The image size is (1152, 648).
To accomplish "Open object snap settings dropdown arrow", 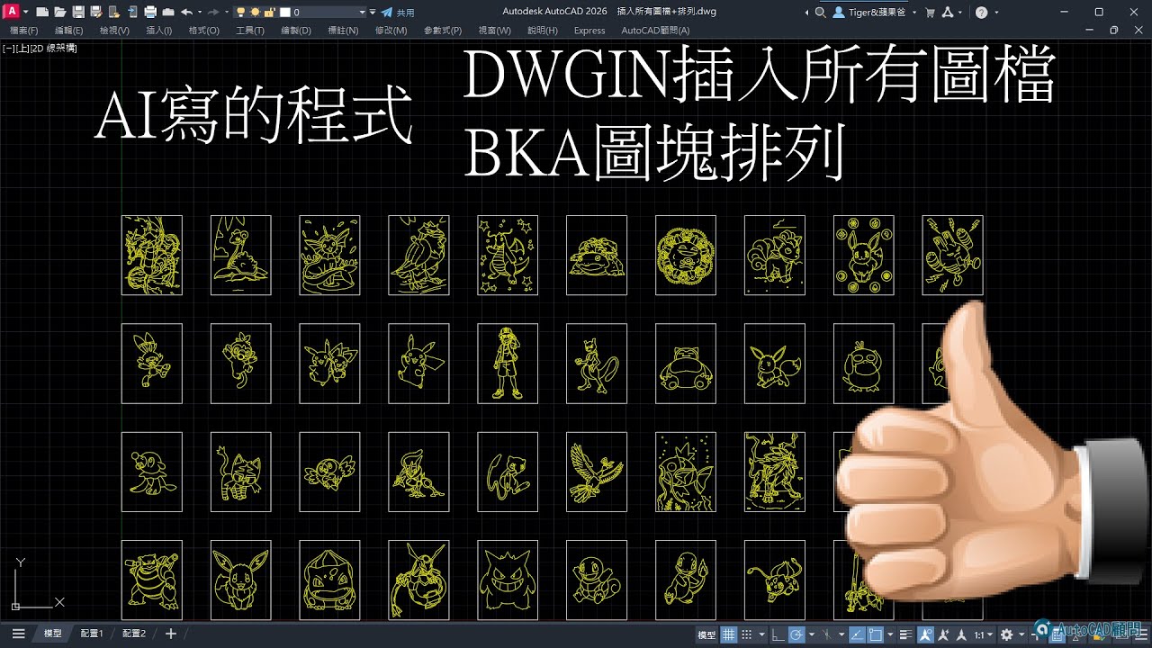I will [890, 635].
